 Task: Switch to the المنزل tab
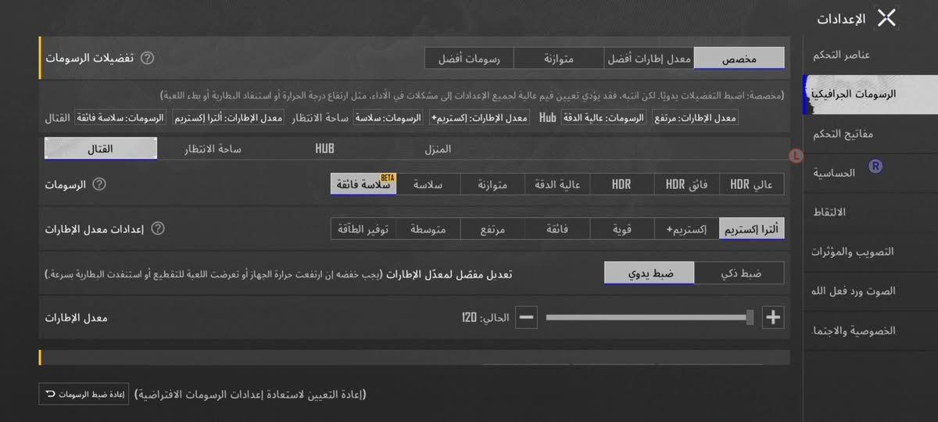[x=438, y=148]
